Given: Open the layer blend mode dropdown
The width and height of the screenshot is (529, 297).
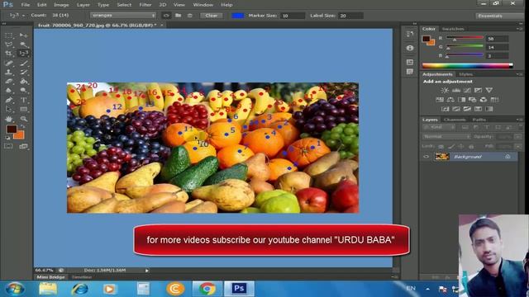Looking at the screenshot, I should click(x=446, y=137).
